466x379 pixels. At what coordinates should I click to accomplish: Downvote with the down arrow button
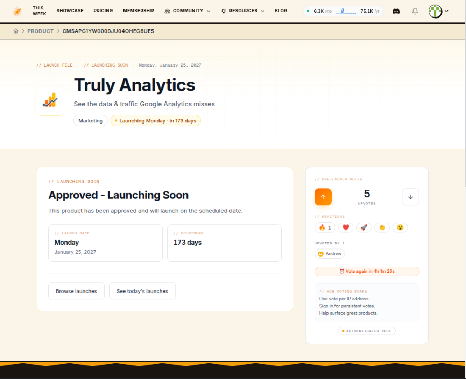[x=411, y=197]
